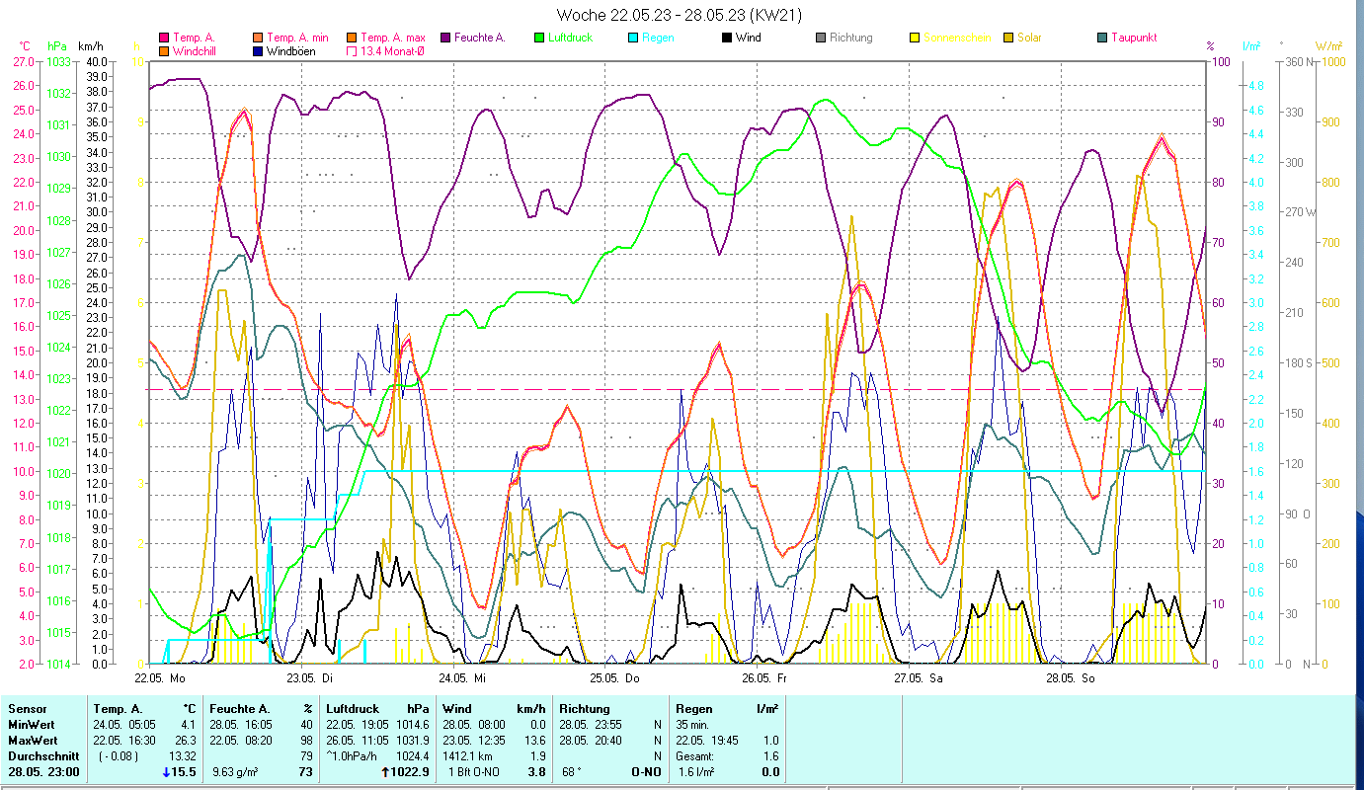Click the cyan Regen legend swatch
The width and height of the screenshot is (1364, 790).
[x=633, y=38]
